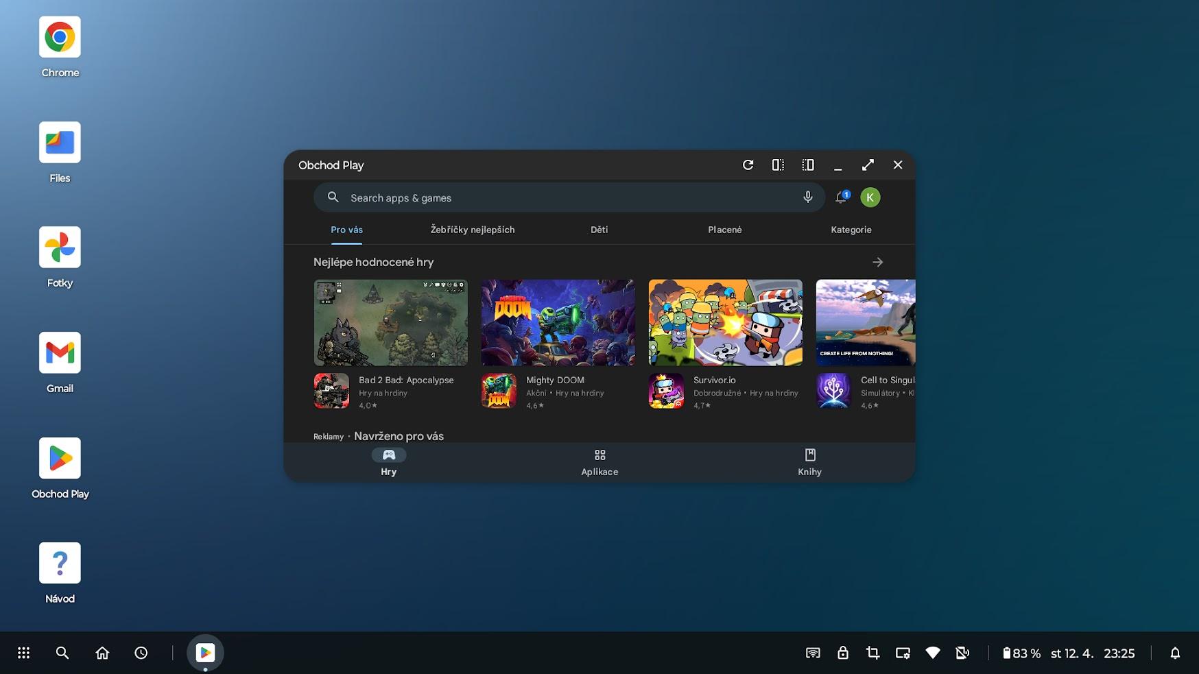The height and width of the screenshot is (674, 1199).
Task: Switch to the Pro vás tab
Action: pyautogui.click(x=346, y=230)
